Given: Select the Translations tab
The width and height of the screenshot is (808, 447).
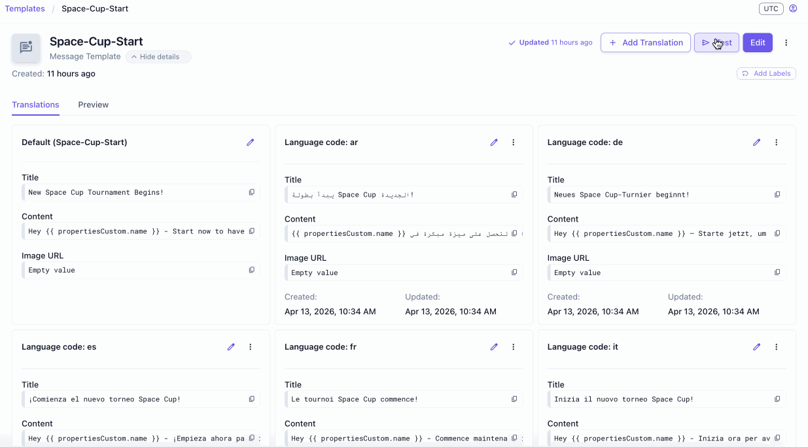Looking at the screenshot, I should coord(35,105).
